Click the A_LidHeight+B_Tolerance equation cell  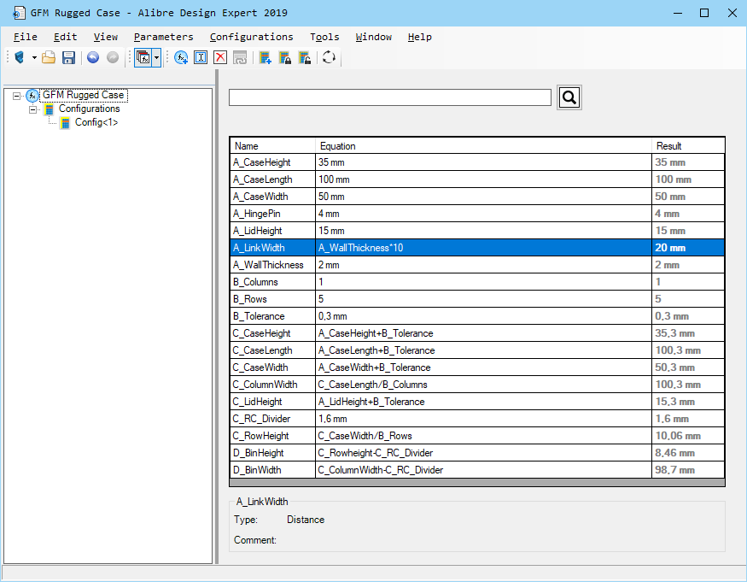point(483,402)
